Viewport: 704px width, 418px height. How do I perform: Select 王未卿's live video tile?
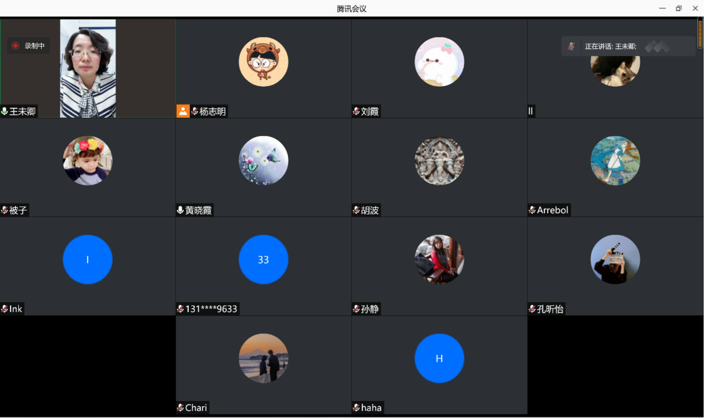(x=88, y=68)
